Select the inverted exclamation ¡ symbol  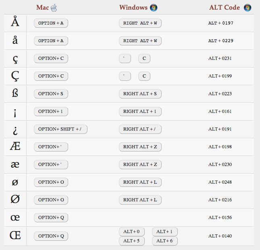tap(15, 112)
